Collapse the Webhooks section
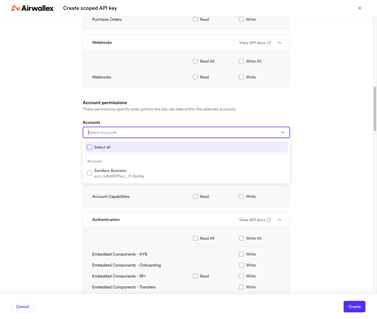Image resolution: width=377 pixels, height=319 pixels. [279, 43]
